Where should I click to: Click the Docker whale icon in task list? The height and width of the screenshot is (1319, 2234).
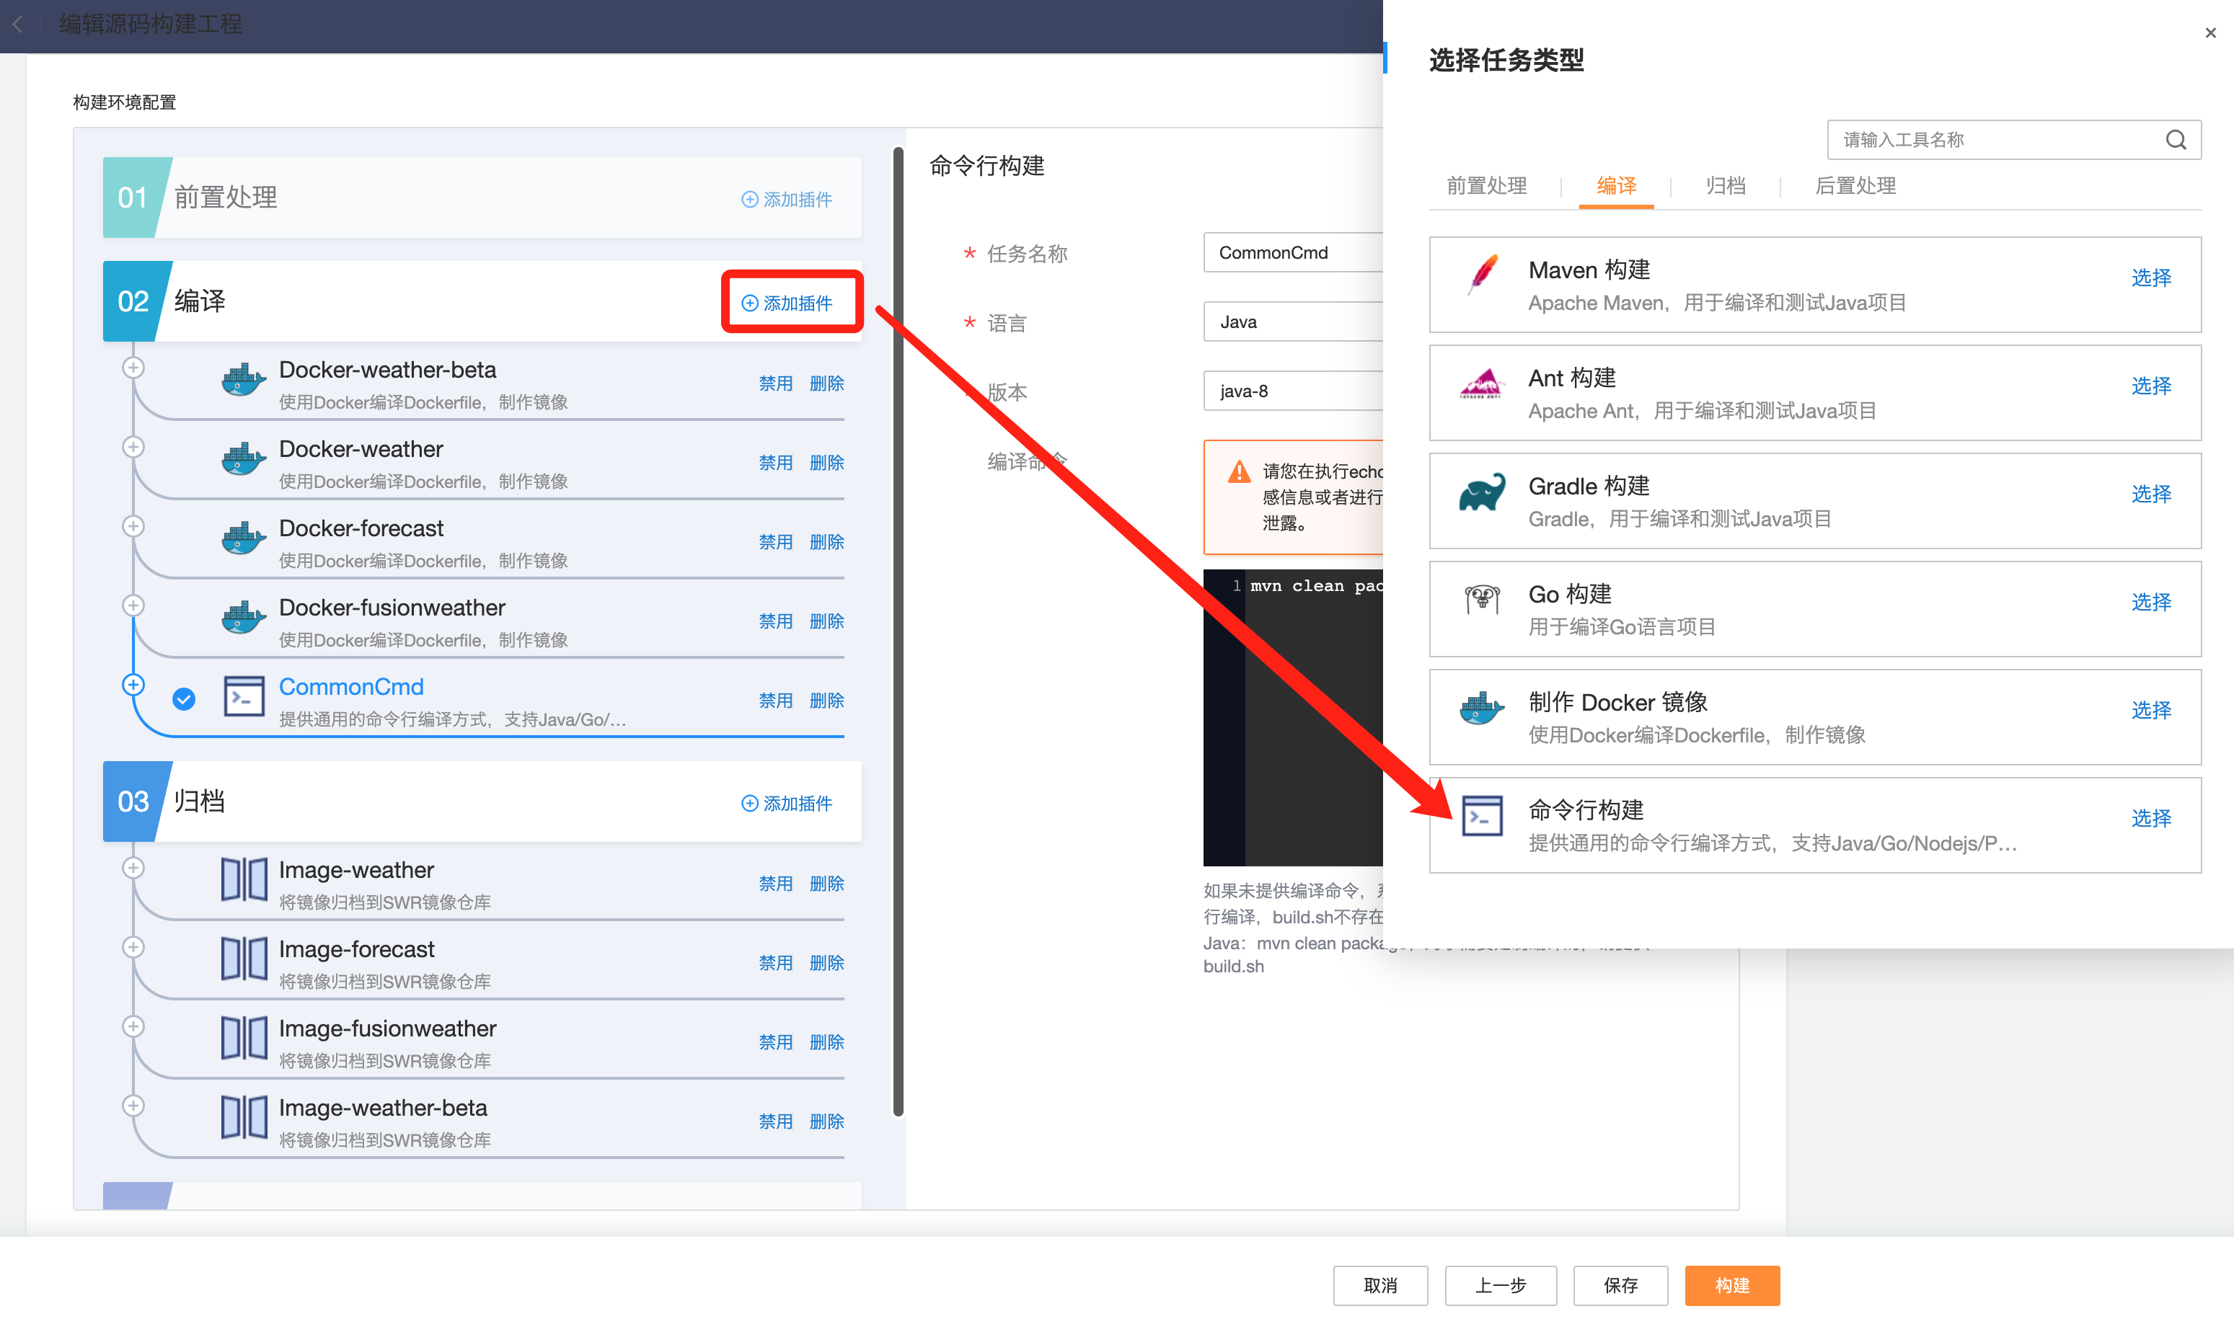click(1482, 709)
